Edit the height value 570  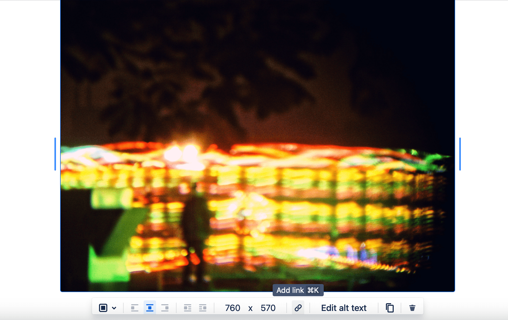click(268, 308)
